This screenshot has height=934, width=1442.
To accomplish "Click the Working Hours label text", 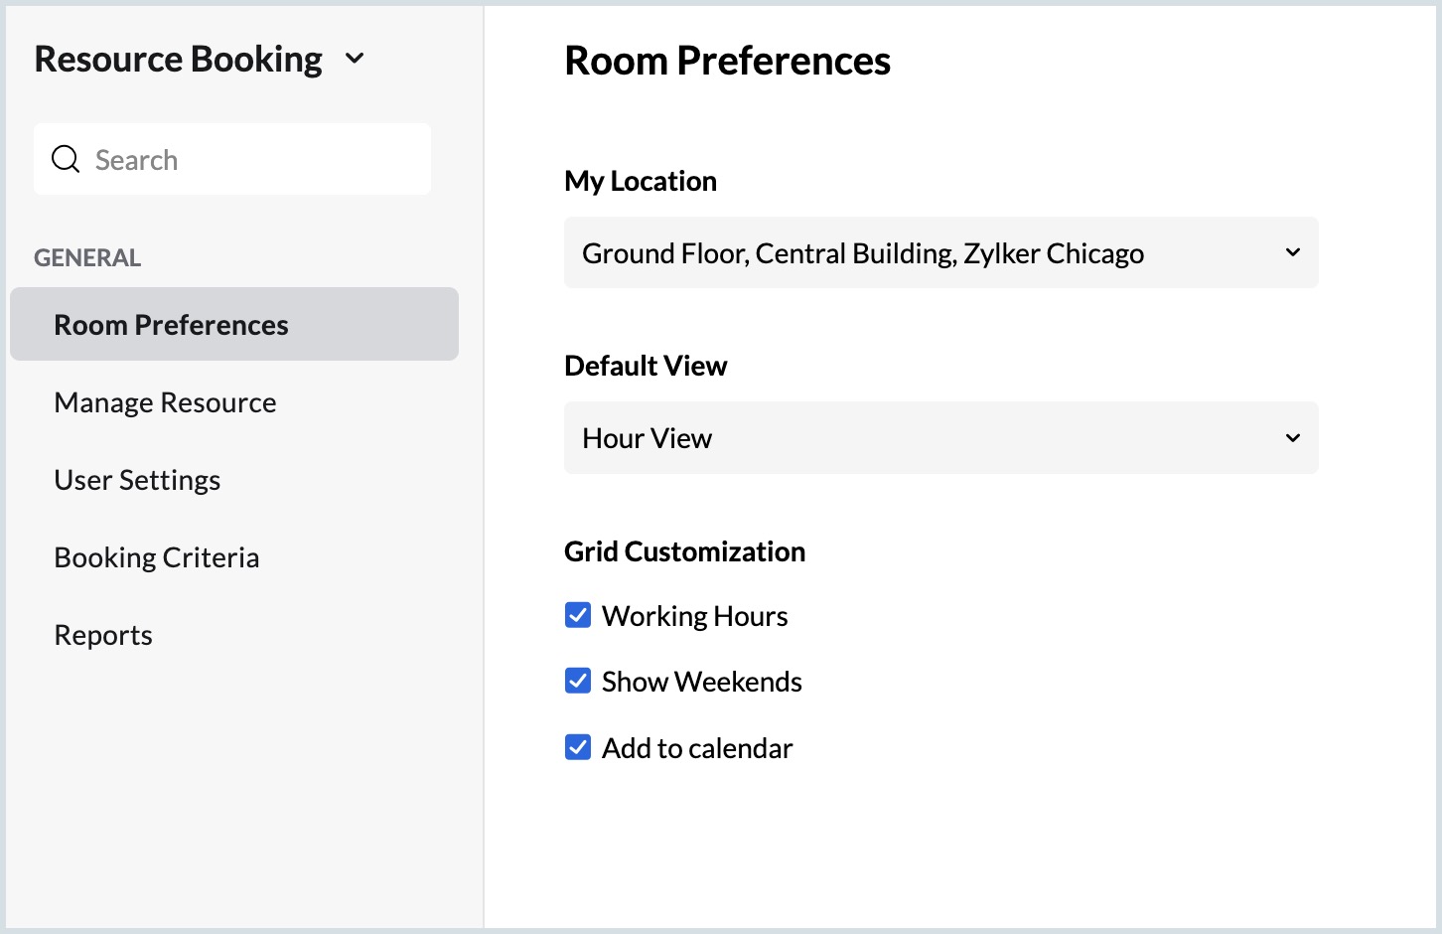I will (694, 616).
